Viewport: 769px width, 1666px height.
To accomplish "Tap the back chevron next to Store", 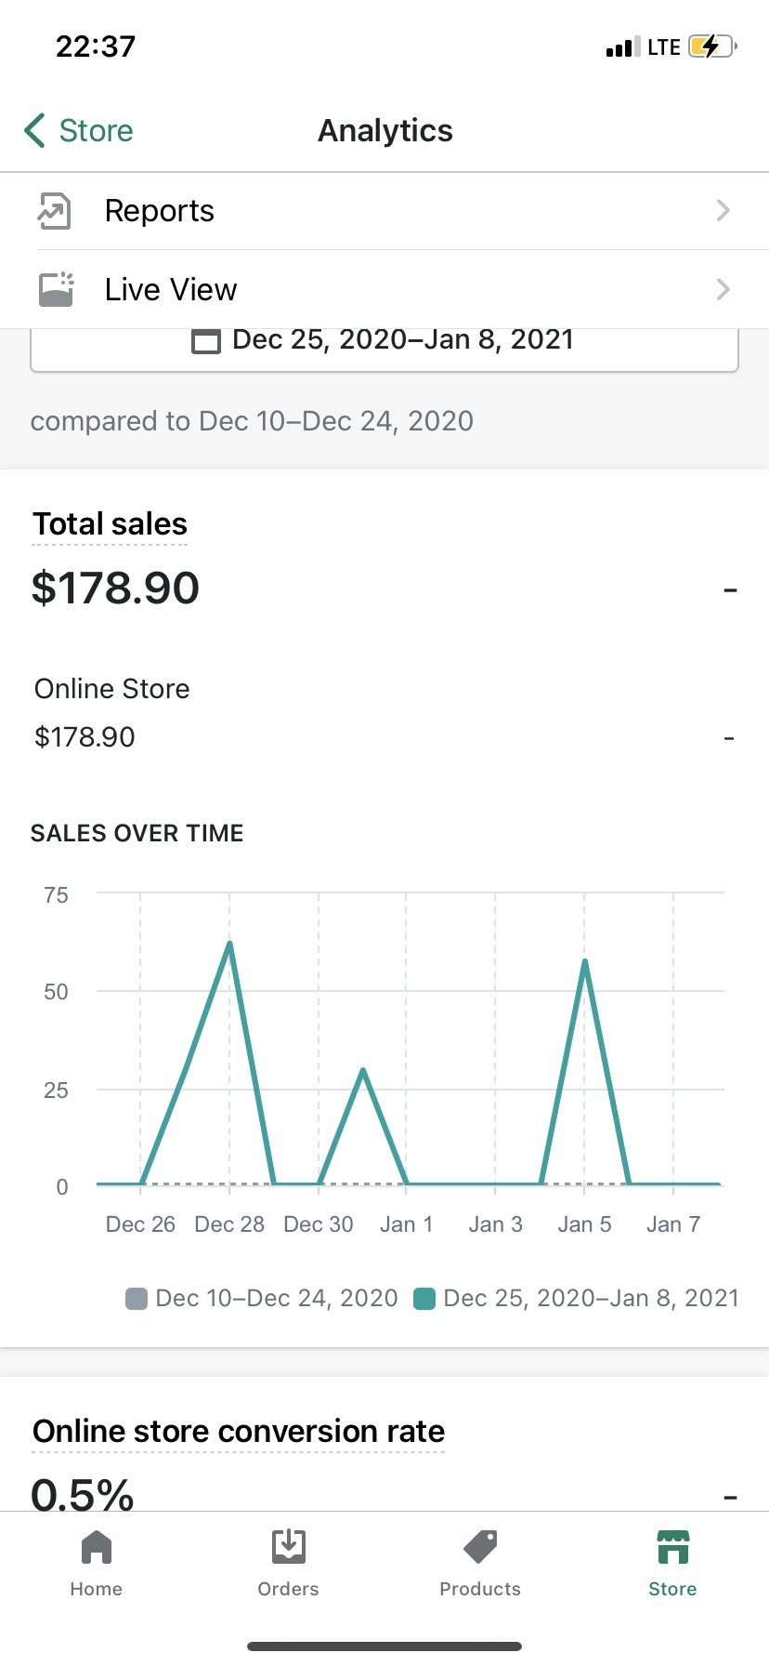I will (34, 131).
